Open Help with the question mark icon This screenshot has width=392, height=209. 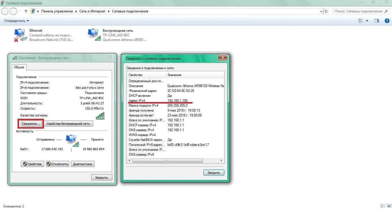(387, 21)
